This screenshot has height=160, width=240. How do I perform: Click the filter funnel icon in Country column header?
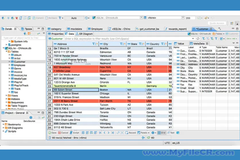point(162,44)
